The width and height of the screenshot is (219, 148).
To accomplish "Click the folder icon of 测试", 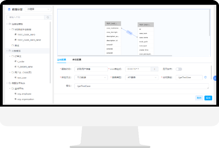I will (13, 45).
